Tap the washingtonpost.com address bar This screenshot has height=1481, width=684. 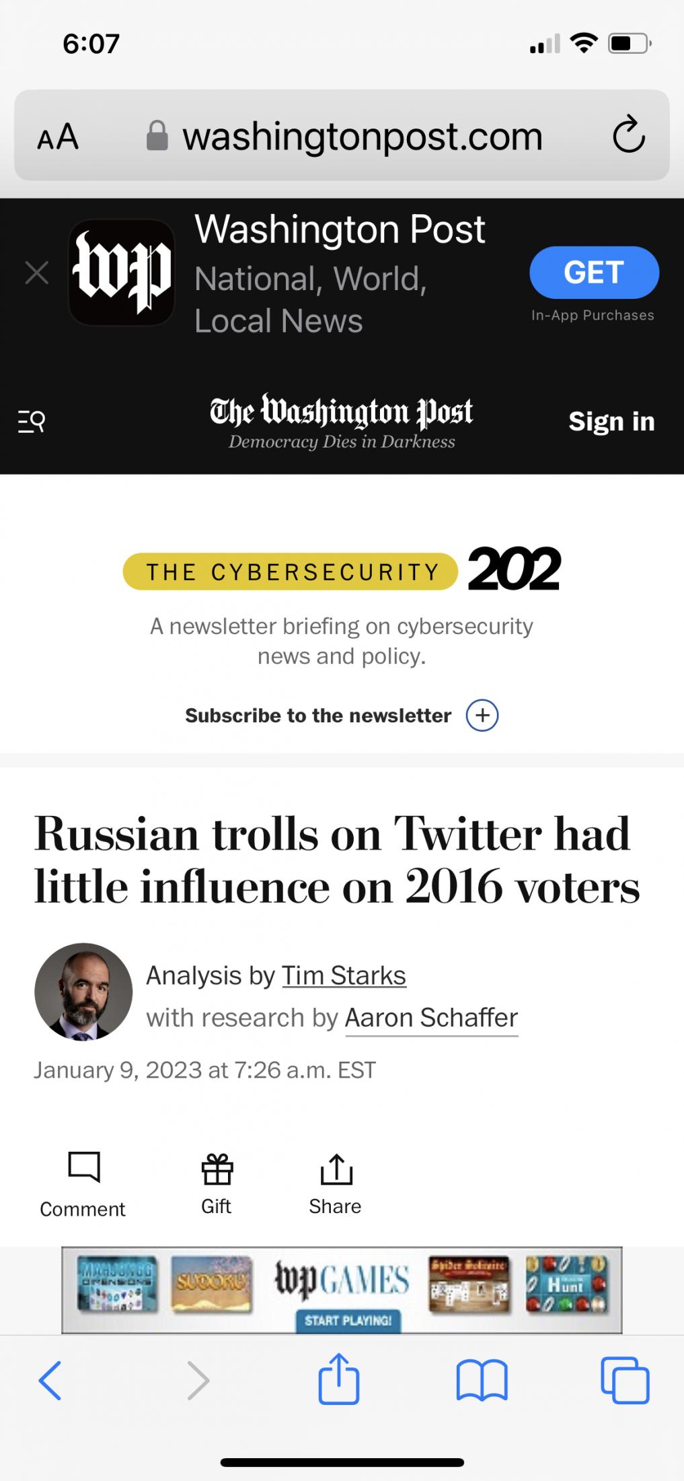pos(362,137)
